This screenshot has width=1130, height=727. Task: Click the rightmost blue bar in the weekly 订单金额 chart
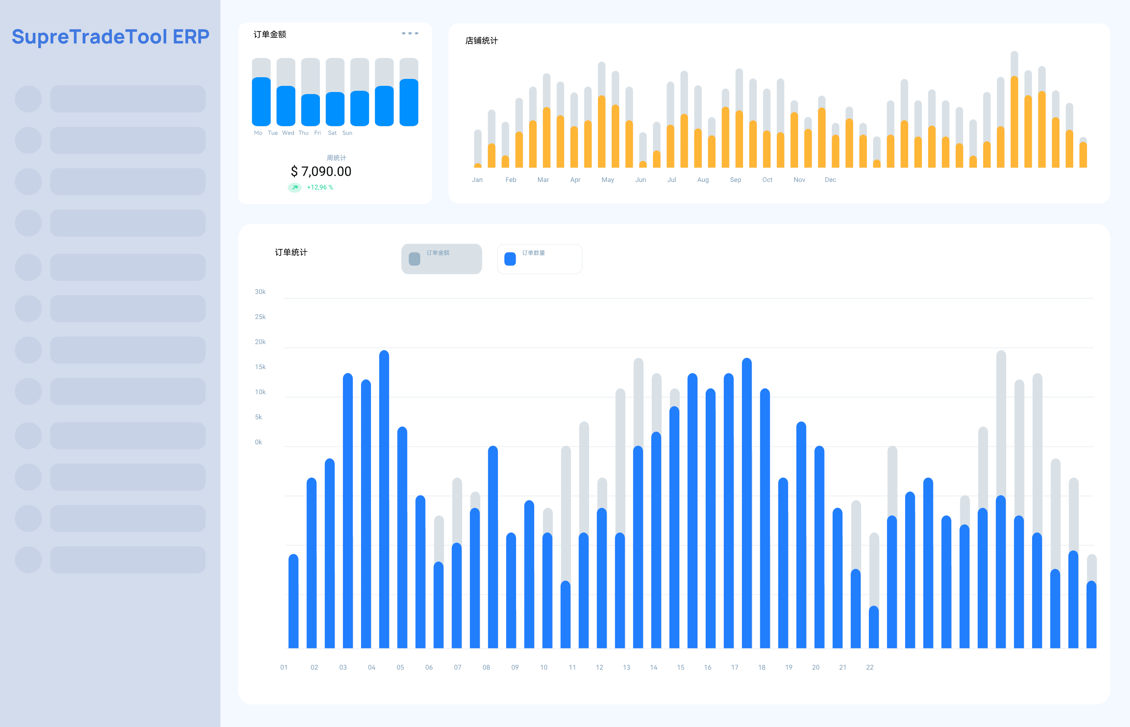(409, 103)
